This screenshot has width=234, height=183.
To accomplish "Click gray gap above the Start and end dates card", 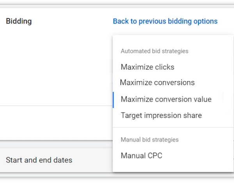I will coord(55,144).
